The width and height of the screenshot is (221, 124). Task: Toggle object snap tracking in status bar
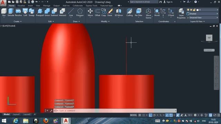[167, 115]
